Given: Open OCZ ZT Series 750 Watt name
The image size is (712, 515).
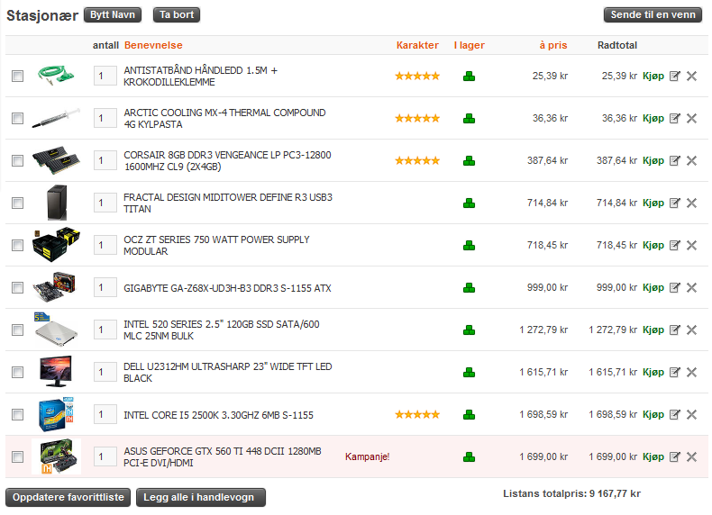Looking at the screenshot, I should [x=216, y=245].
